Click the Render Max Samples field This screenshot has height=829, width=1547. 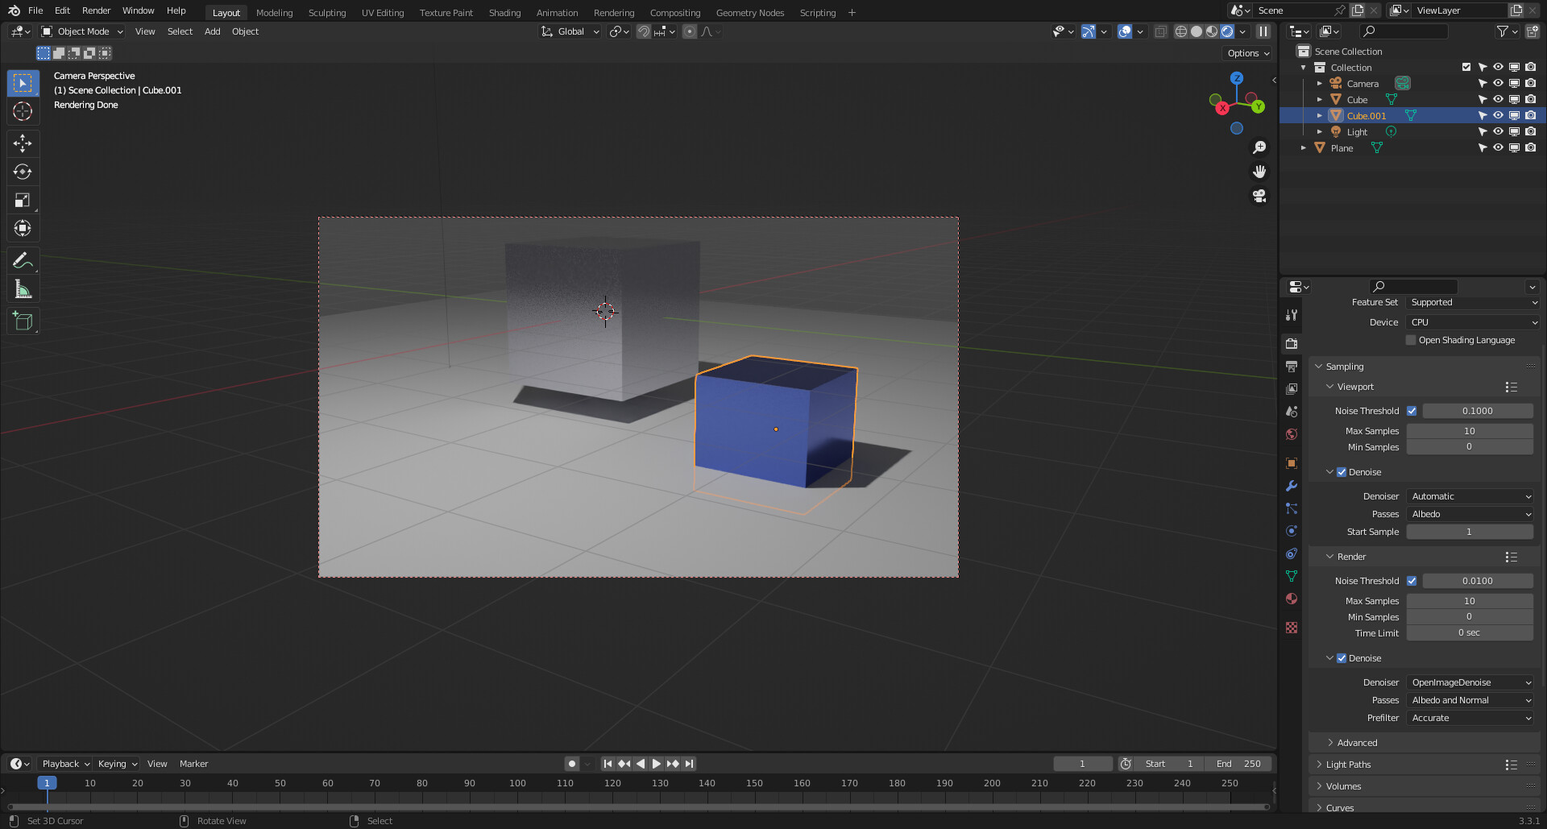(x=1470, y=601)
